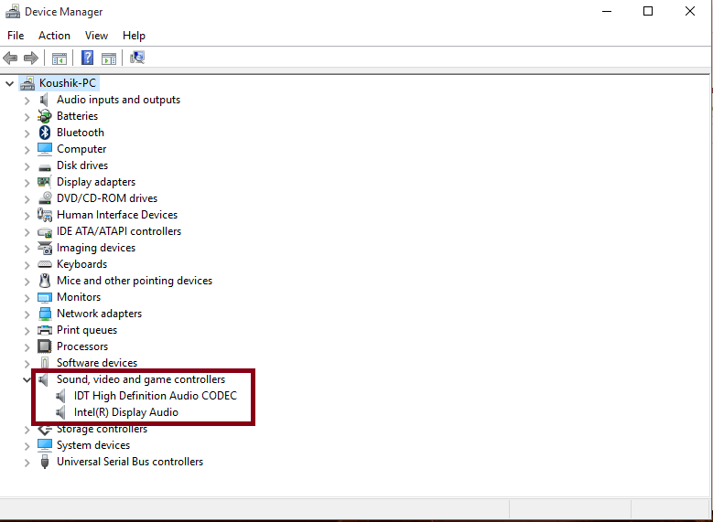The image size is (713, 522).
Task: Expand the Processors category arrow
Action: point(27,347)
